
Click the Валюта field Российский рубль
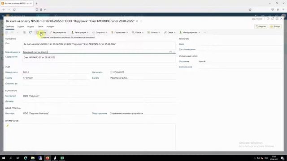click(143, 78)
